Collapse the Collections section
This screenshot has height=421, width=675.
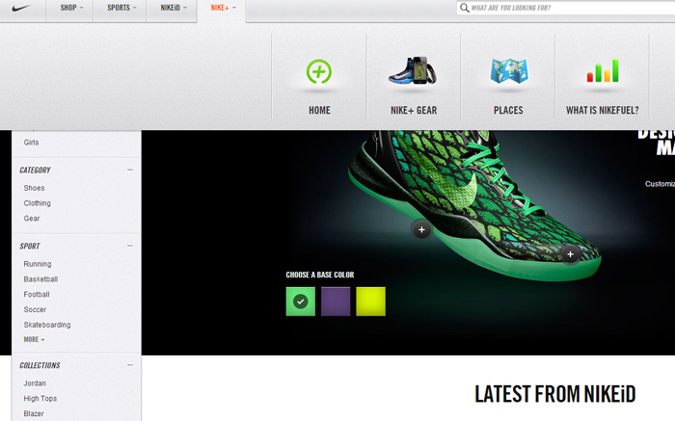130,365
